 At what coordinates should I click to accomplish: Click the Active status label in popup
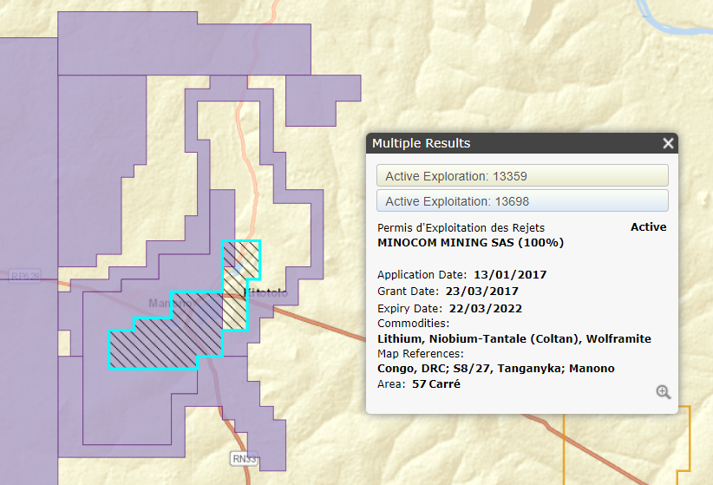pos(648,227)
